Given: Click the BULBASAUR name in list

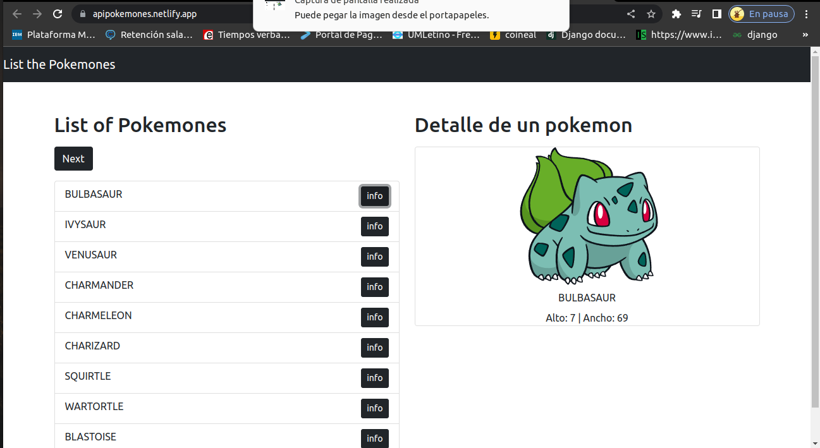Looking at the screenshot, I should [x=94, y=194].
